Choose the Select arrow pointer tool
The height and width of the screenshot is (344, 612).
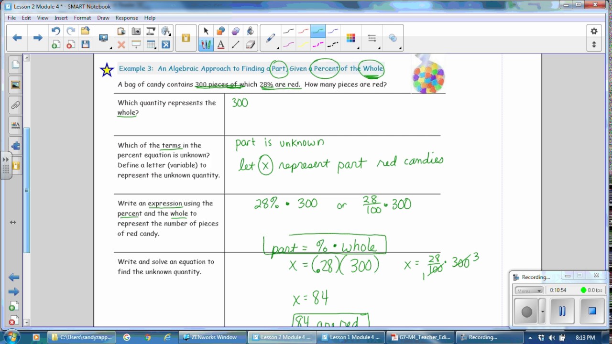point(206,31)
